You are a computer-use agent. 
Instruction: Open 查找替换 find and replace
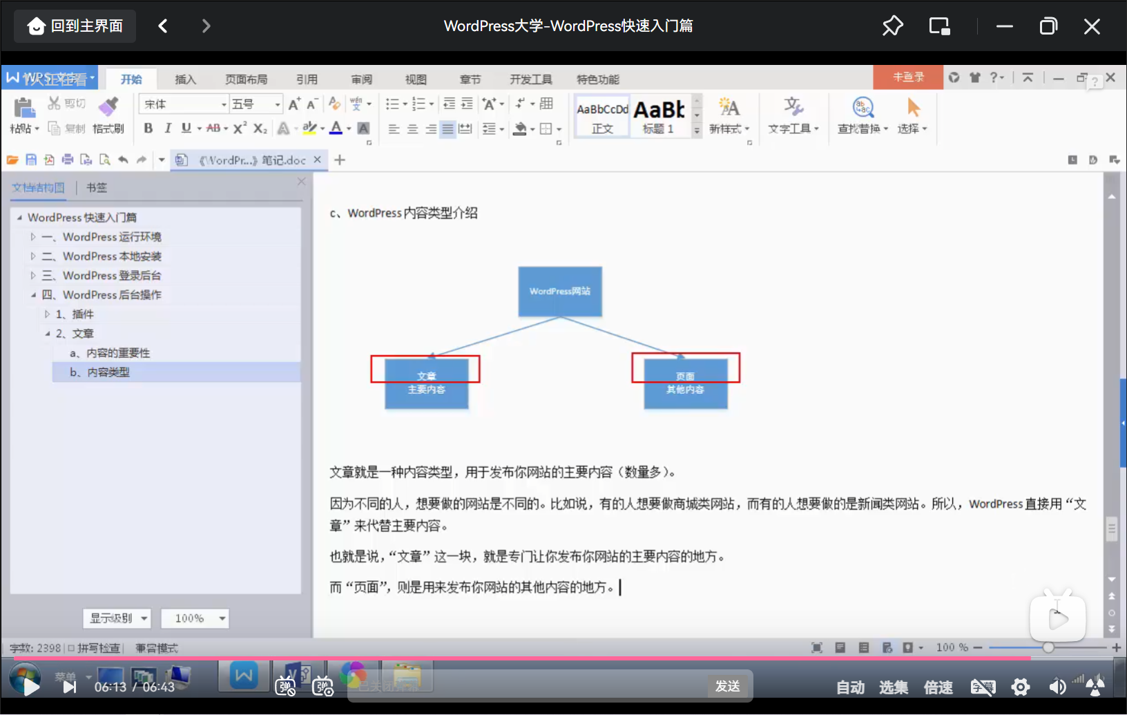863,115
